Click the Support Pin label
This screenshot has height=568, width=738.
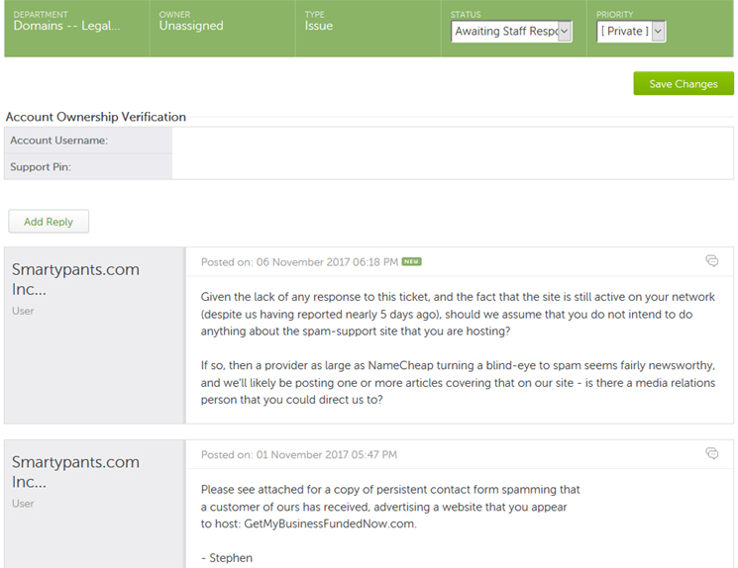pyautogui.click(x=41, y=167)
